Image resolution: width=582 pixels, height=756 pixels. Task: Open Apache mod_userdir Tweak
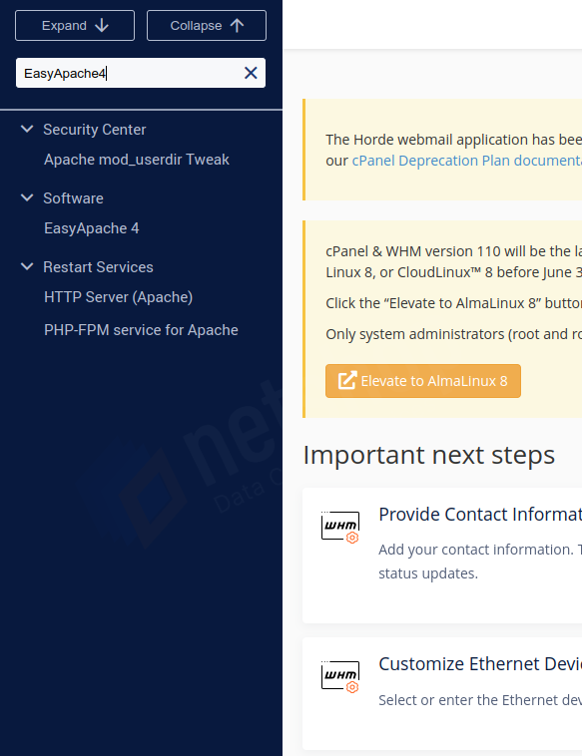(137, 160)
